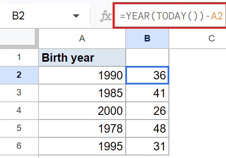Image resolution: width=226 pixels, height=158 pixels.
Task: Select cell showing 41
Action: coord(147,93)
